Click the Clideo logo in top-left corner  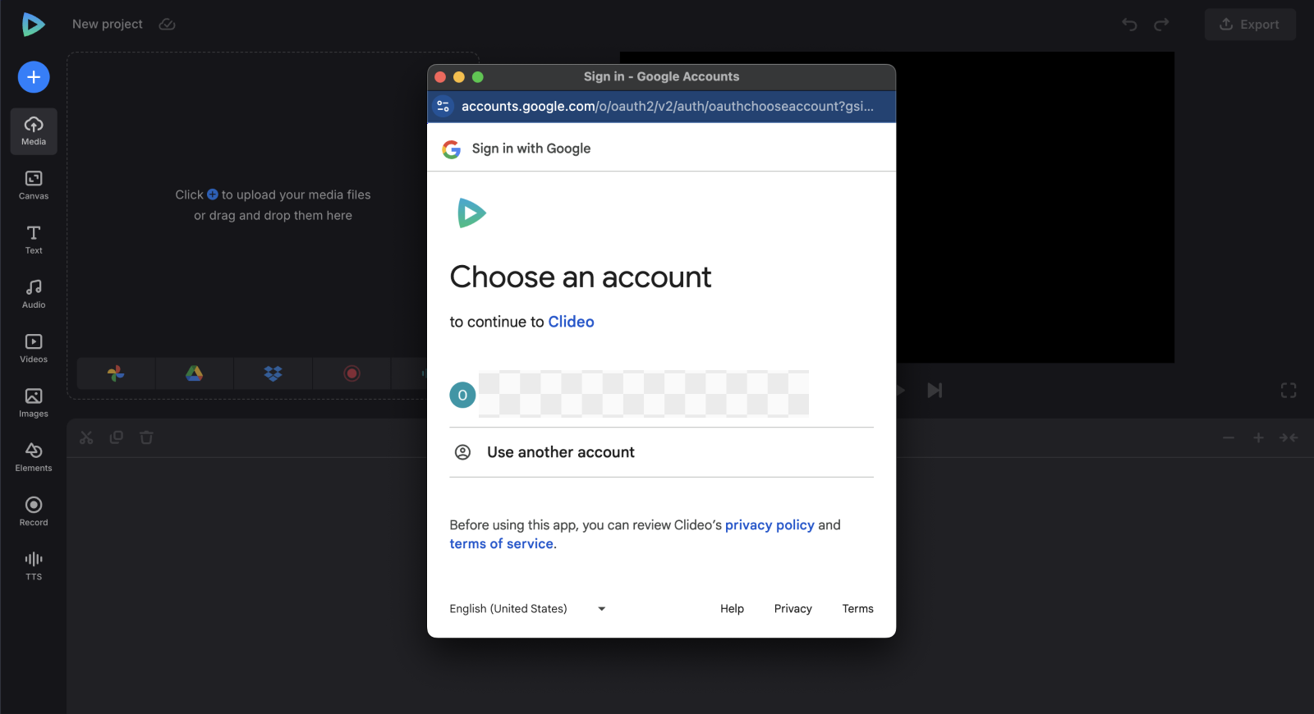(33, 25)
